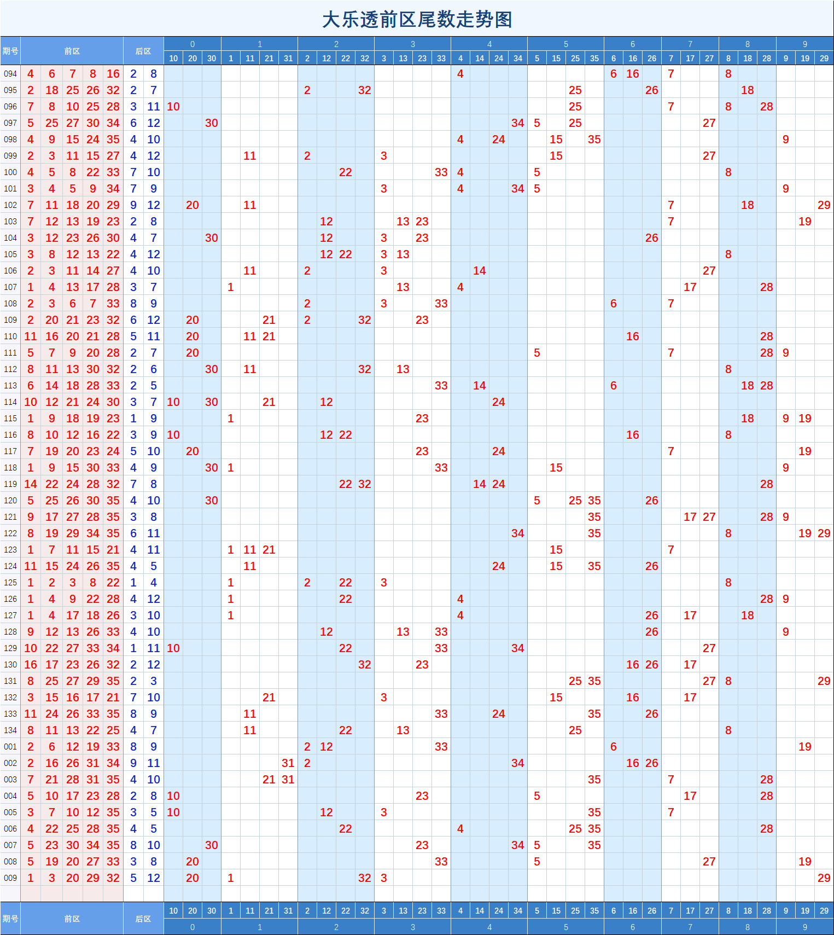
Task: Click trend cell 21 in row 132
Action: (x=269, y=698)
